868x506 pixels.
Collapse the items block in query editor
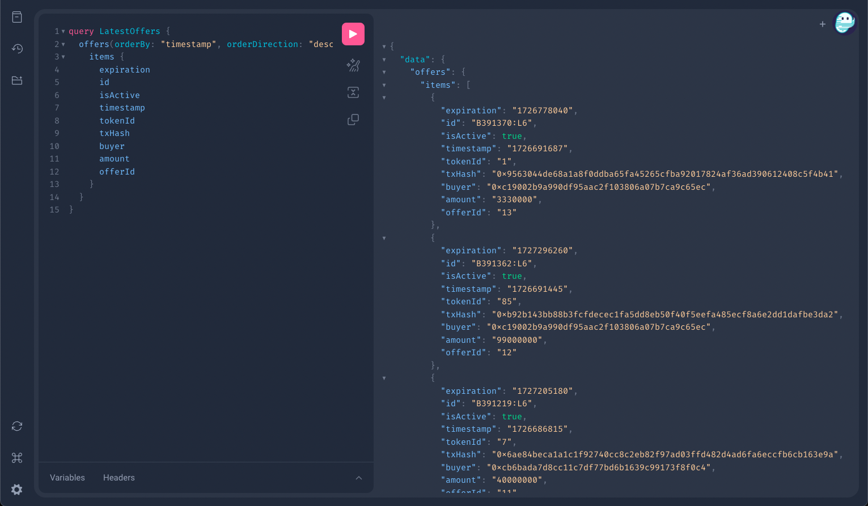(x=63, y=57)
